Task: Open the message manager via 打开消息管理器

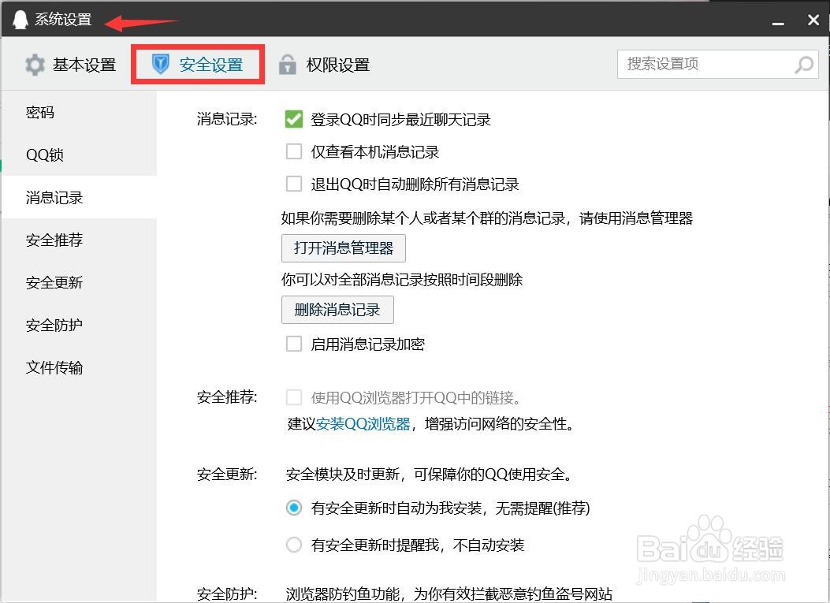Action: [x=343, y=248]
